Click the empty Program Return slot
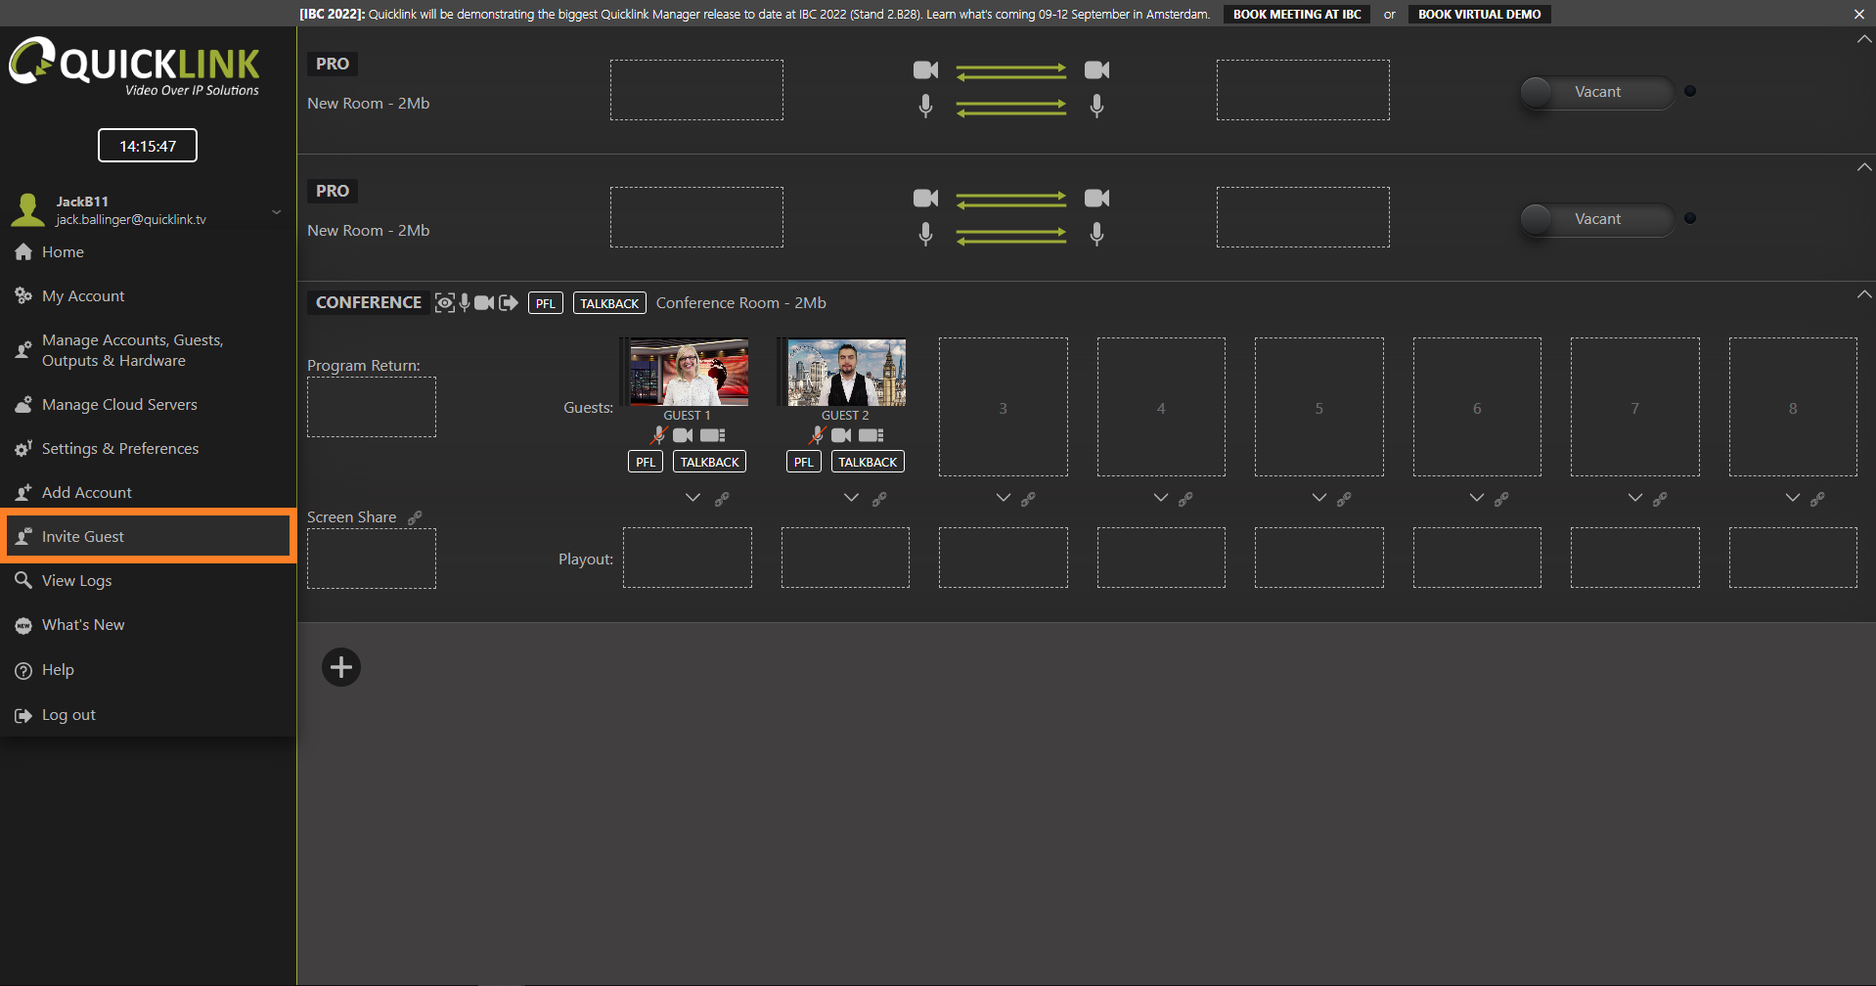Image resolution: width=1876 pixels, height=986 pixels. pos(372,407)
